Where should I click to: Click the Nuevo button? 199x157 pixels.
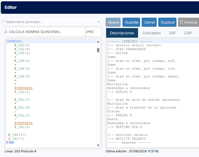click(x=113, y=22)
